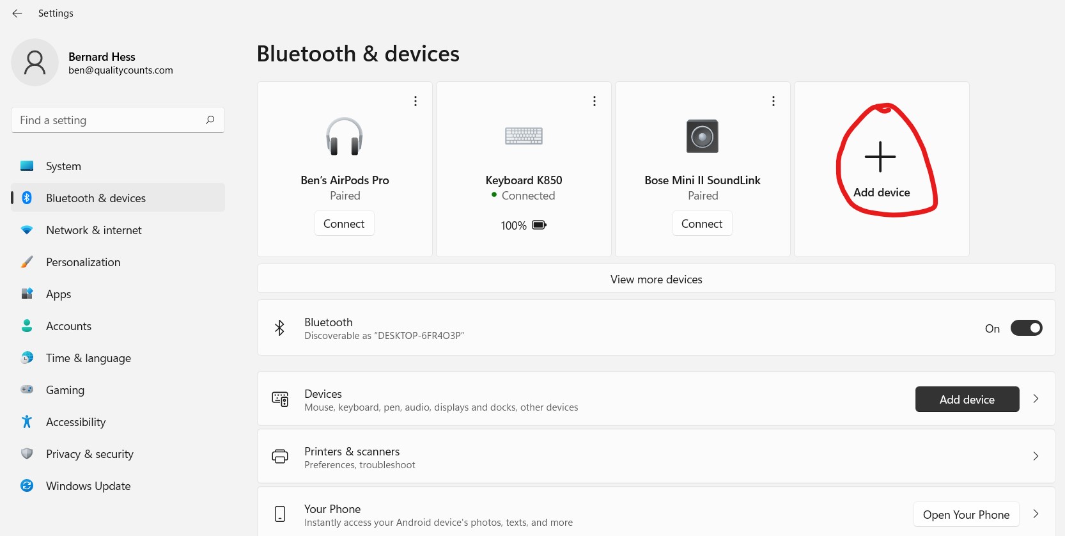Click the On label beside Bluetooth switch
The width and height of the screenshot is (1065, 536).
pyautogui.click(x=992, y=329)
